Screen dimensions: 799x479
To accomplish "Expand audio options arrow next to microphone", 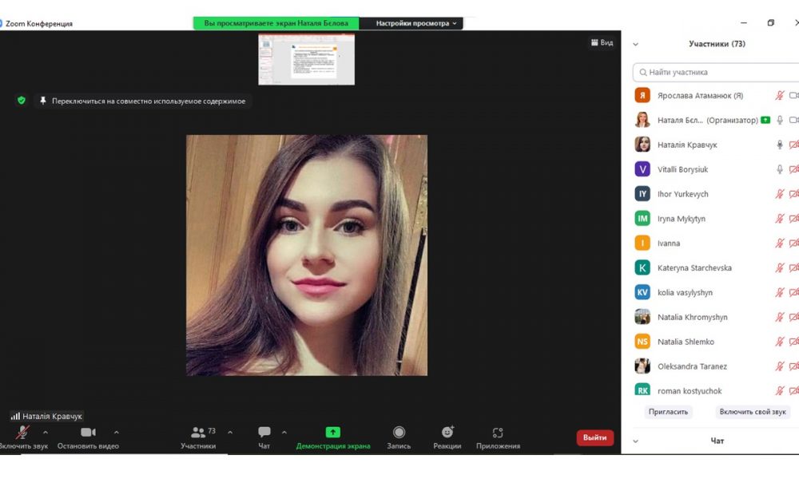I will click(46, 433).
